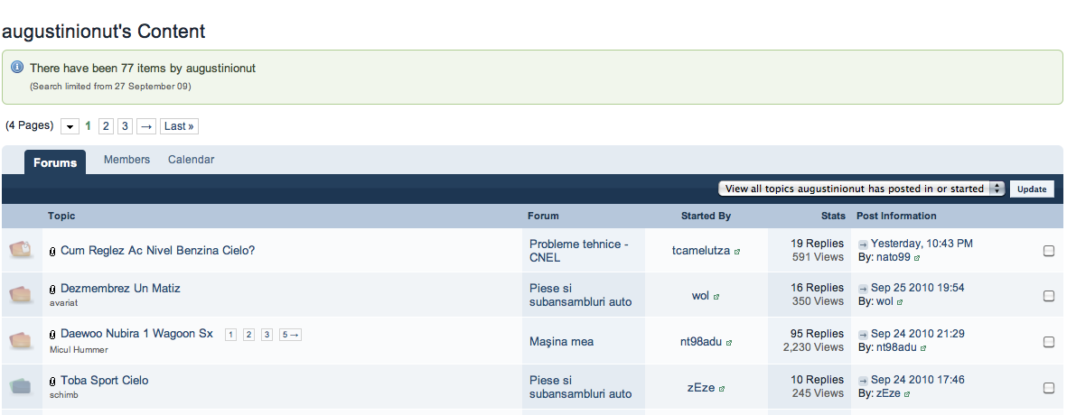Screen dimensions: 1067x415
Task: Open page 2 of the Daewoo Nubira topic
Action: pyautogui.click(x=249, y=335)
